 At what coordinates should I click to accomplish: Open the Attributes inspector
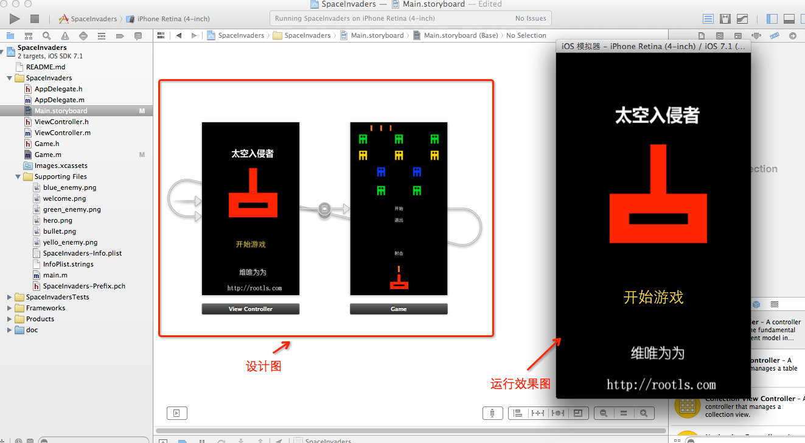click(756, 36)
